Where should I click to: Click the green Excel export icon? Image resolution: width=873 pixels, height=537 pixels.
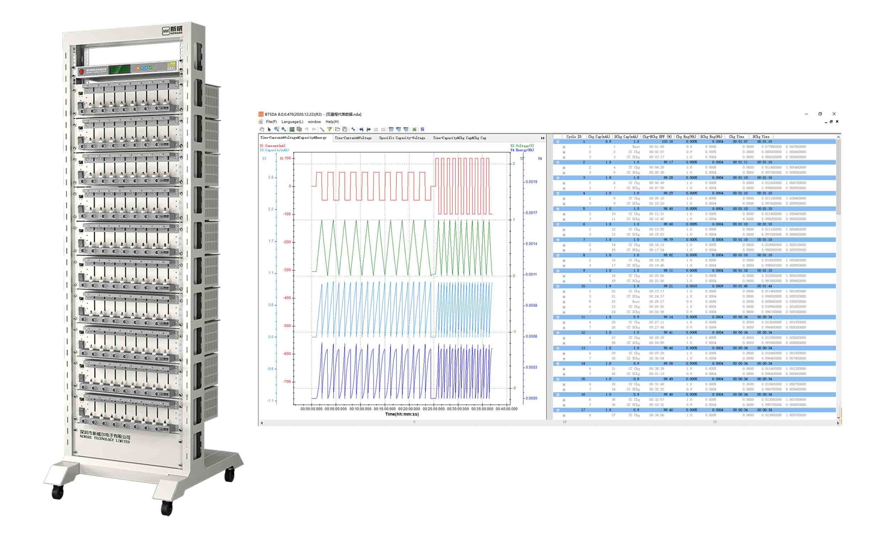(x=414, y=129)
